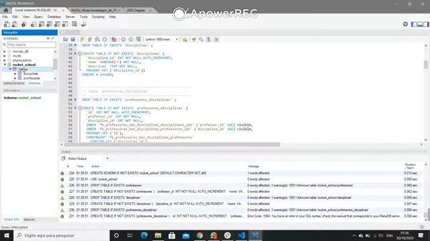Screen dimensions: 430x241
Task: Open the Session tab
Action: [29, 220]
